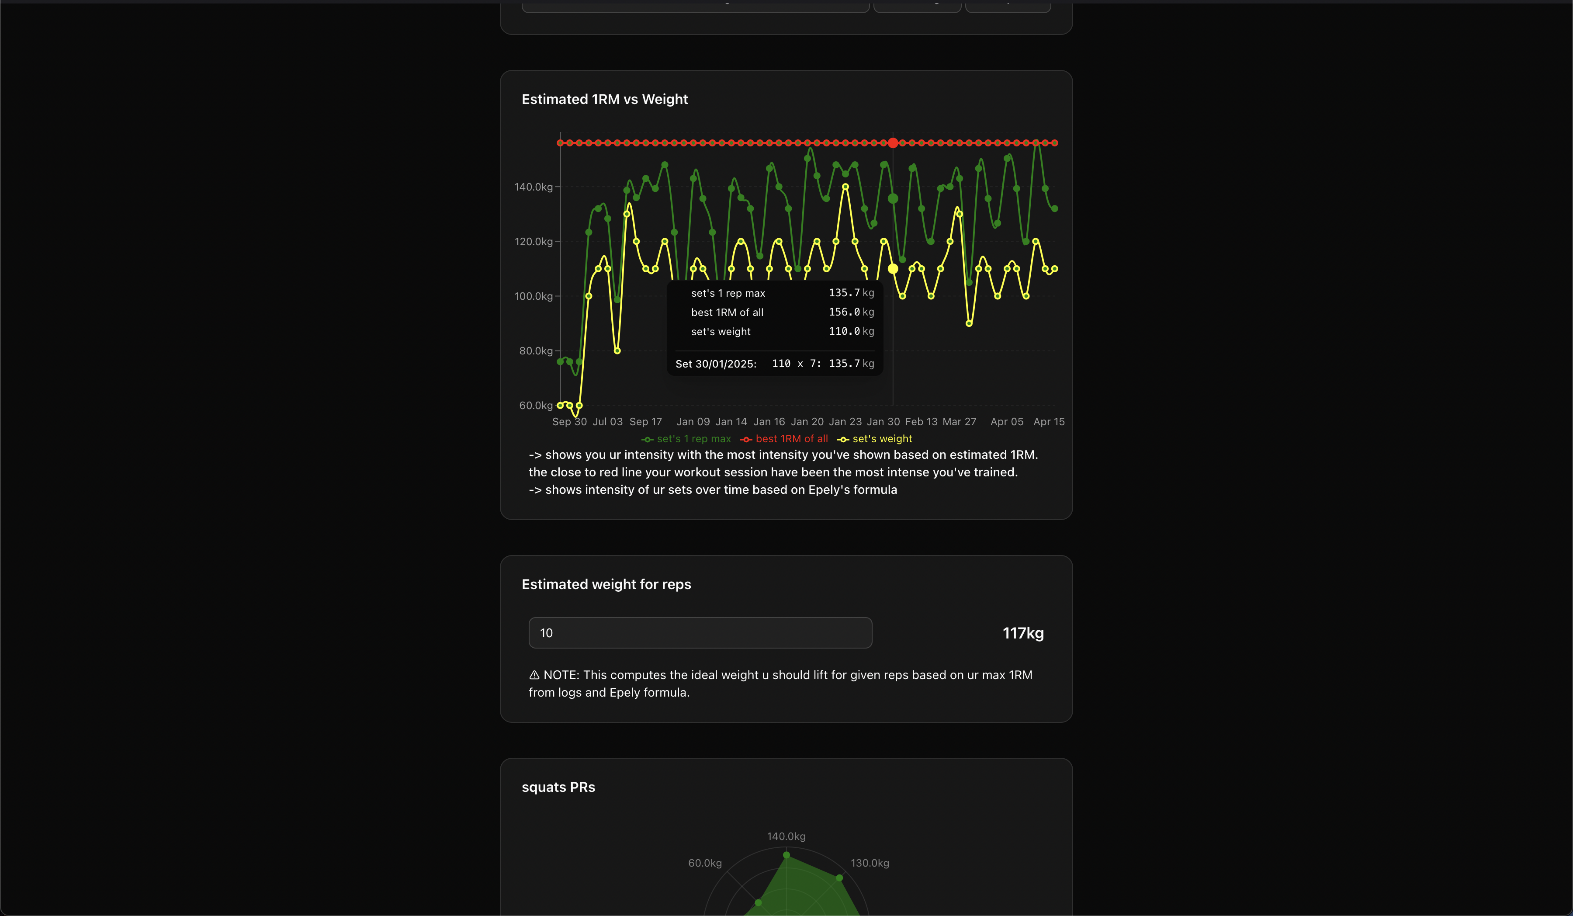Screen dimensions: 1573x916
Task: Click the 130.0kg radar chart label
Action: pyautogui.click(x=870, y=863)
